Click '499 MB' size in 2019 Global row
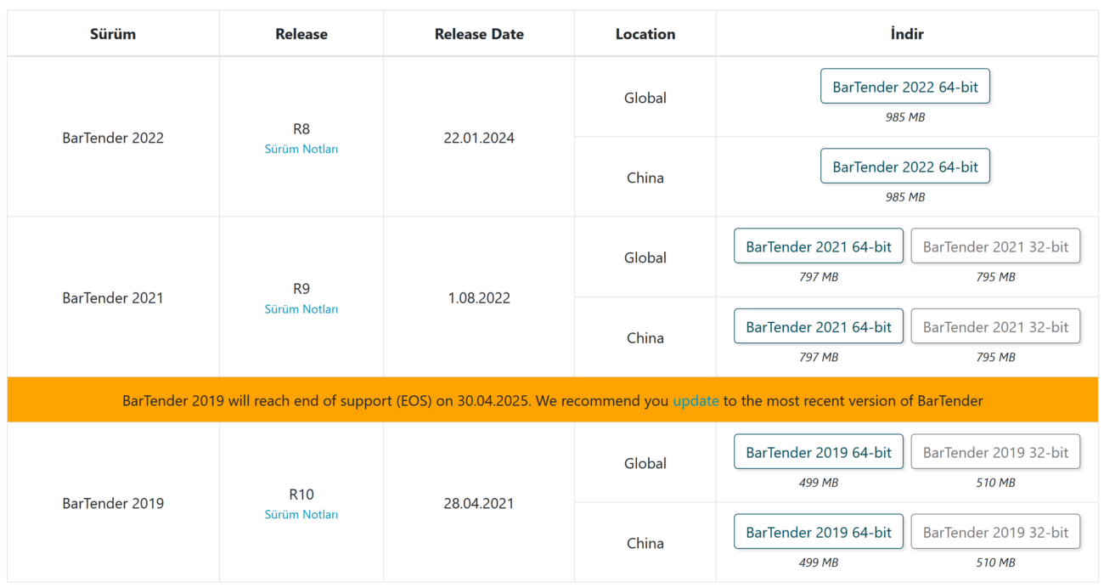1104x588 pixels. (819, 483)
